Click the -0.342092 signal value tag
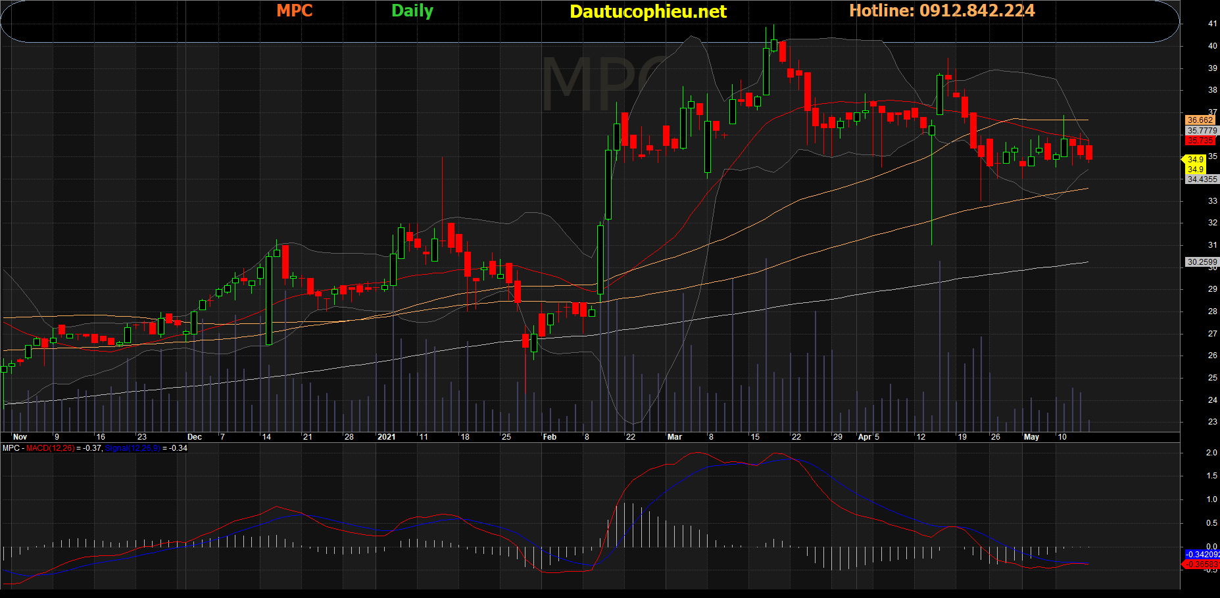The height and width of the screenshot is (598, 1220). pos(1203,555)
